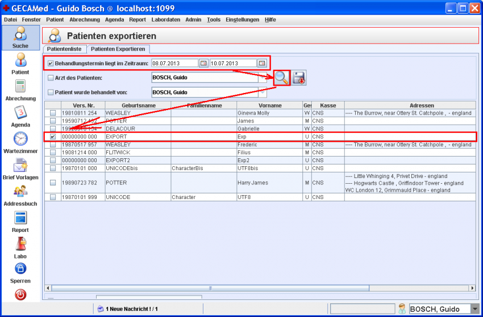Open the Suche module in sidebar

[20, 36]
